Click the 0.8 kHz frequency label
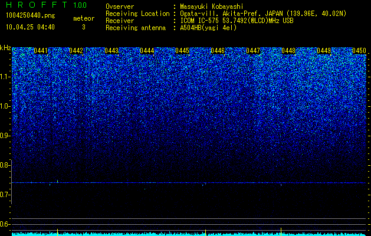371x236 pixels. point(5,165)
